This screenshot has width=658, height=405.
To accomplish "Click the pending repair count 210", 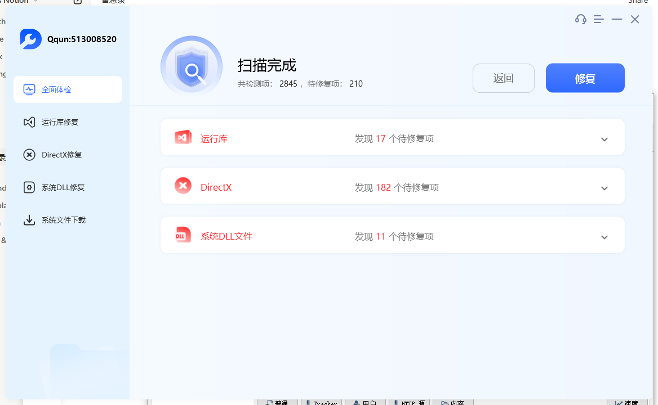I will tap(356, 84).
